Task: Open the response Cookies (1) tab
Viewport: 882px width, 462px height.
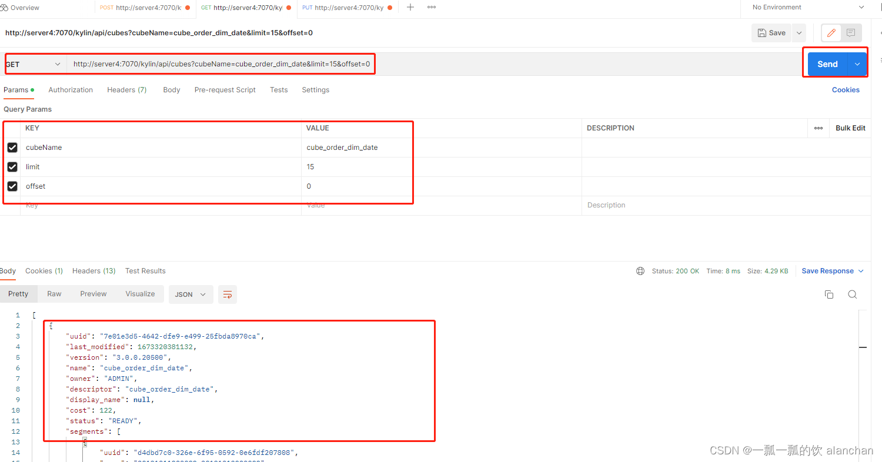Action: pyautogui.click(x=44, y=271)
